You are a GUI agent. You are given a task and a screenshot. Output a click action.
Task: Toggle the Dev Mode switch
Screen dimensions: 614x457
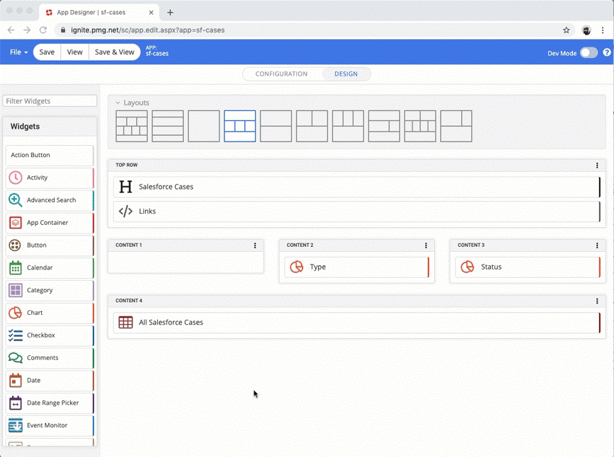click(x=589, y=52)
